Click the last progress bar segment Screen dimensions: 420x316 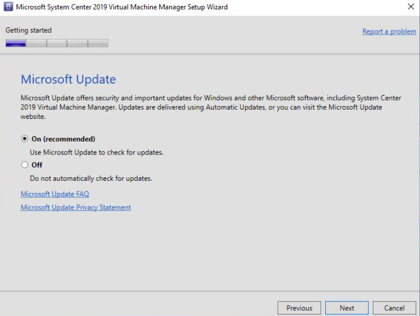[x=98, y=43]
